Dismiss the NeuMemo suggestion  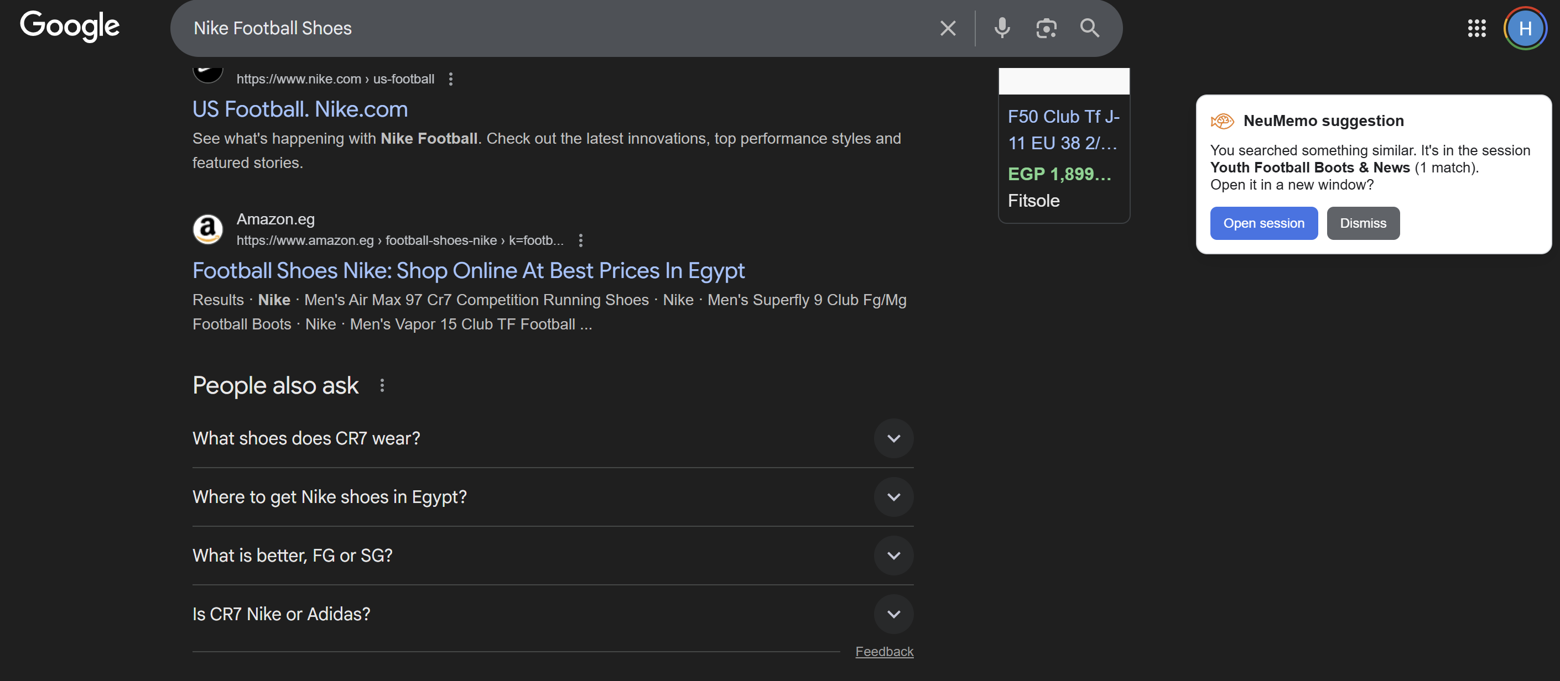click(1363, 223)
